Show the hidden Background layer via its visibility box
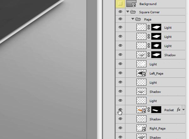The image size is (189, 139). tap(120, 3)
